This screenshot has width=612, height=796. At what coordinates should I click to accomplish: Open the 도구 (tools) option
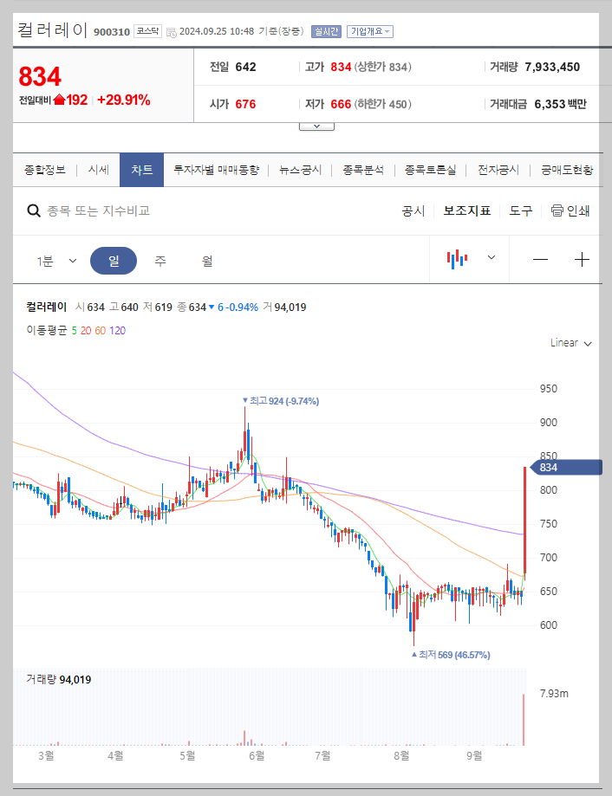[x=521, y=210]
